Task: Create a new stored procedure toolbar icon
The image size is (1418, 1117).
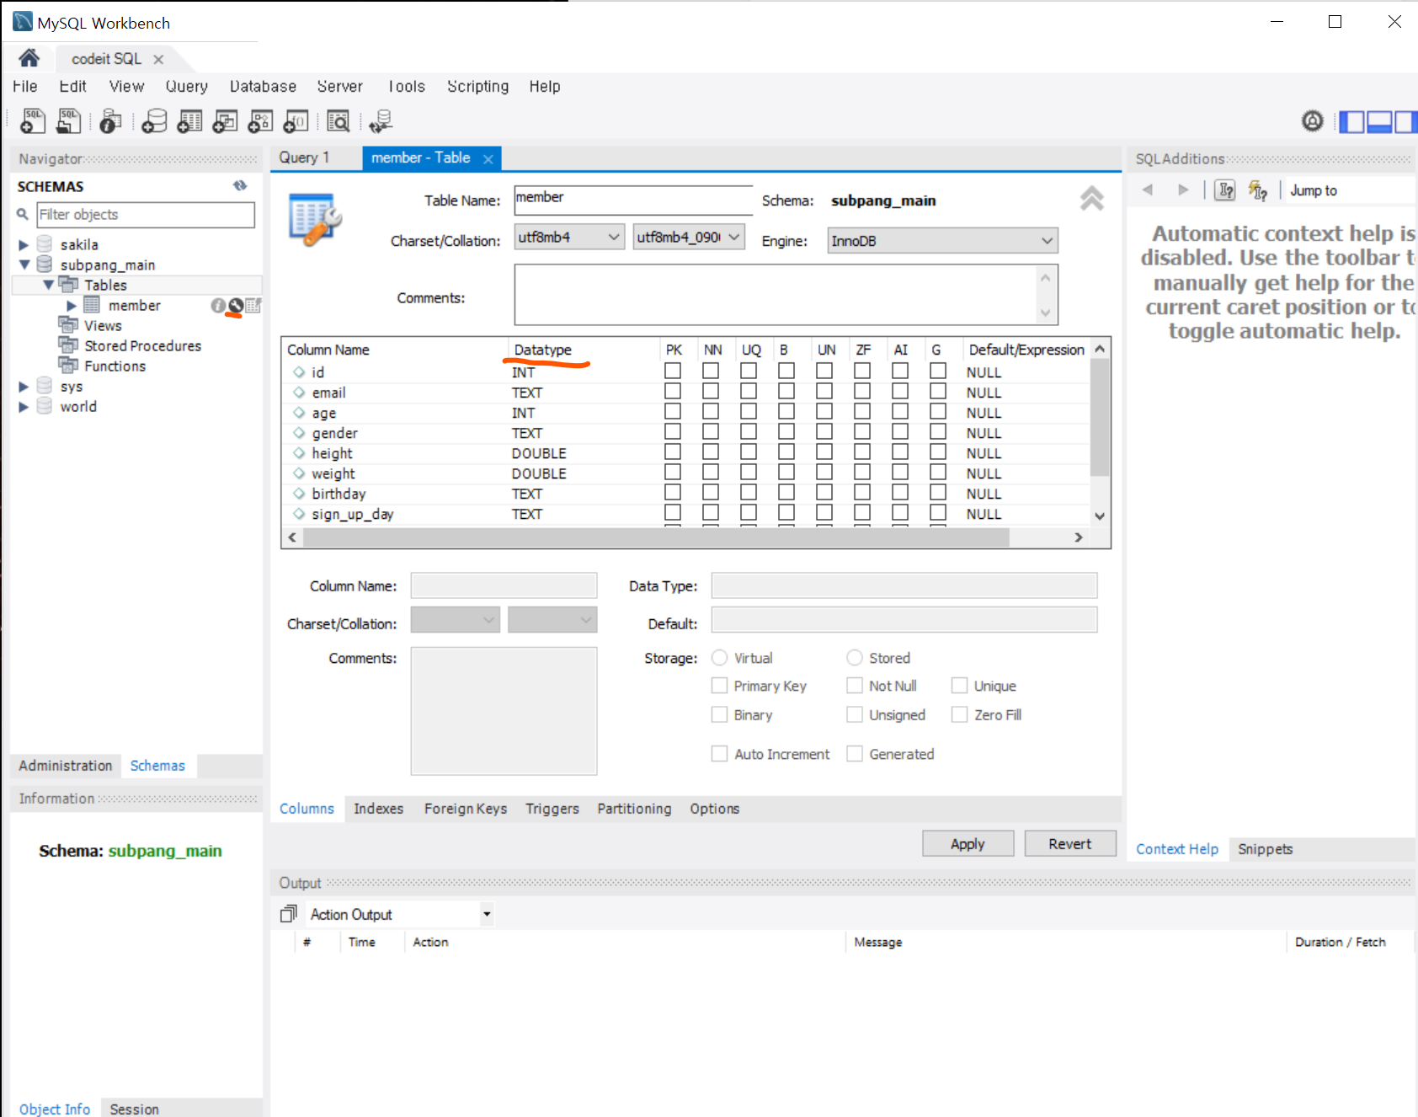Action: click(260, 121)
